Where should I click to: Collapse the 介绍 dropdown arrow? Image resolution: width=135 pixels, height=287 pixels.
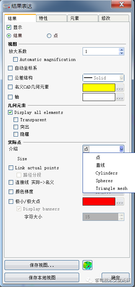(x=122, y=149)
